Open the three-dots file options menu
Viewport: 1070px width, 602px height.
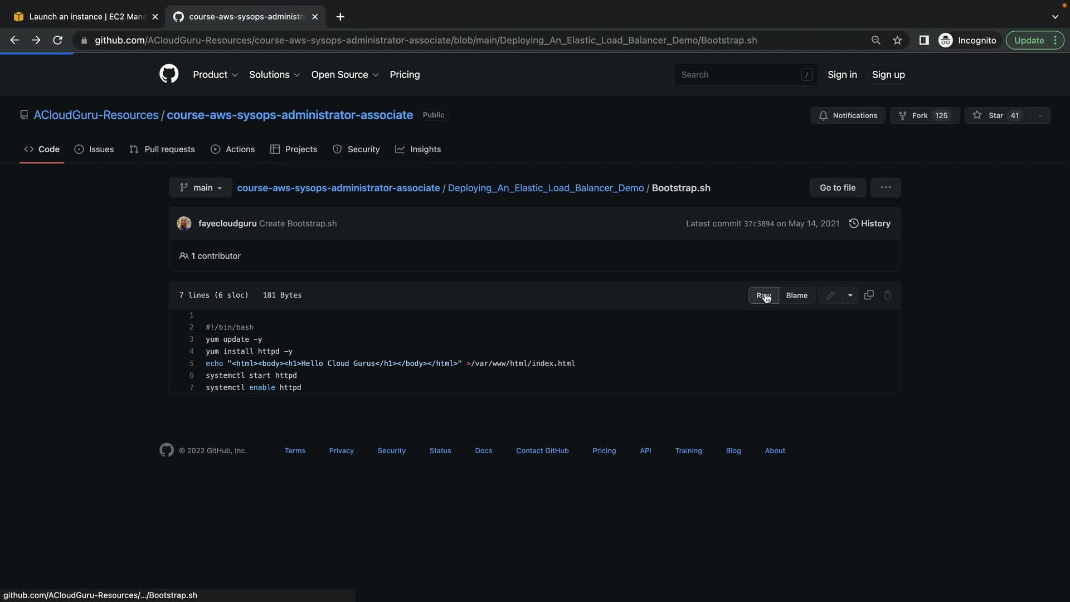pyautogui.click(x=886, y=188)
